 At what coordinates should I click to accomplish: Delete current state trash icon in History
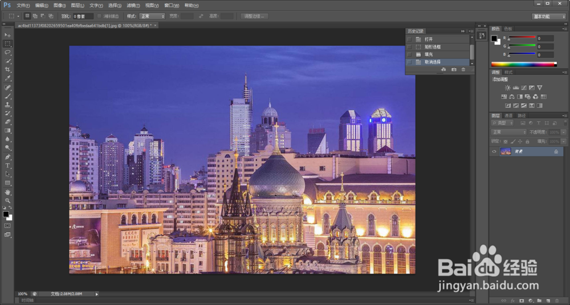pos(463,69)
